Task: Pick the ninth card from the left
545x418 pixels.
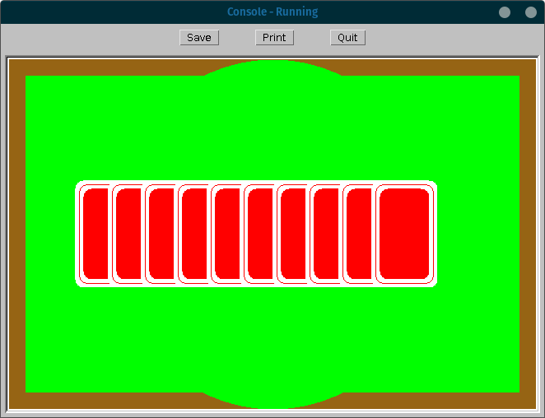Action: [357, 235]
